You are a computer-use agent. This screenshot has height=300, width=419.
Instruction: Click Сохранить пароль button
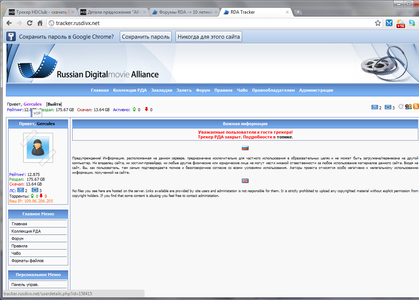point(146,36)
